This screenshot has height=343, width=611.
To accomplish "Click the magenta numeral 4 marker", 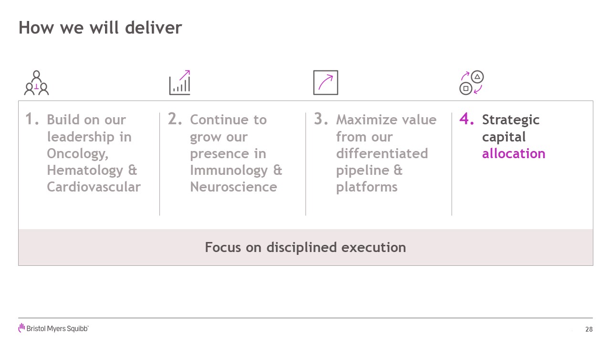I will click(467, 119).
